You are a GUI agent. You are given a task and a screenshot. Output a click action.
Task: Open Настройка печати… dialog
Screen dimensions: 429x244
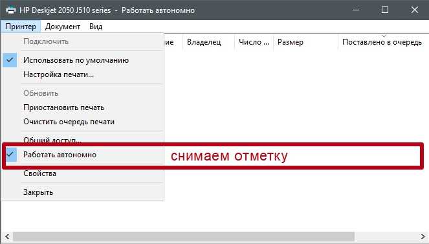click(x=83, y=74)
